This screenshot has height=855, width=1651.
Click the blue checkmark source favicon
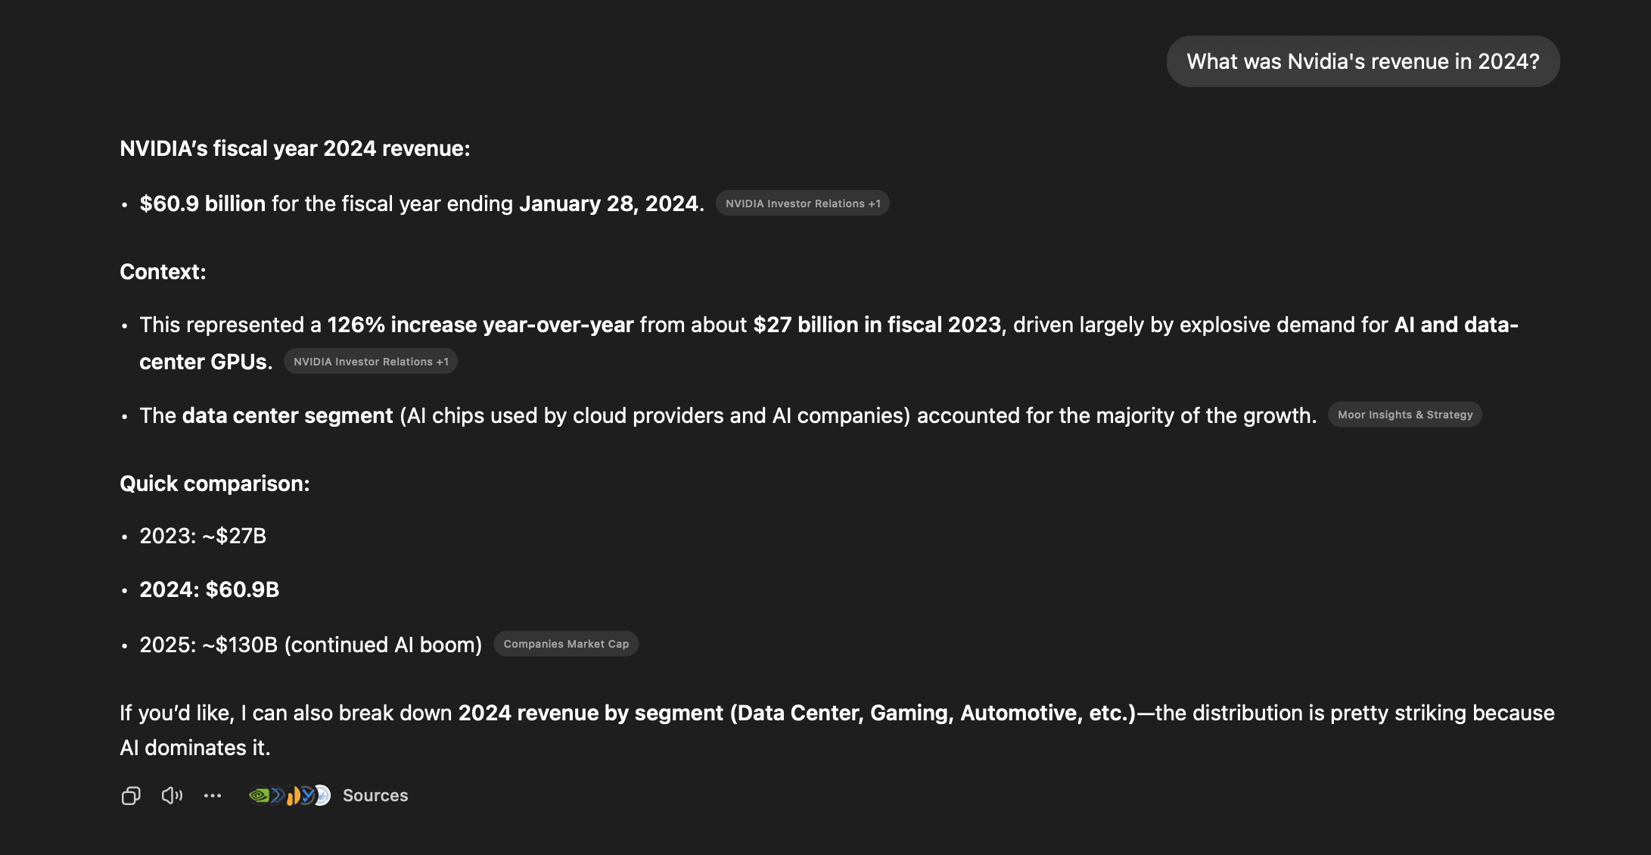pyautogui.click(x=307, y=795)
